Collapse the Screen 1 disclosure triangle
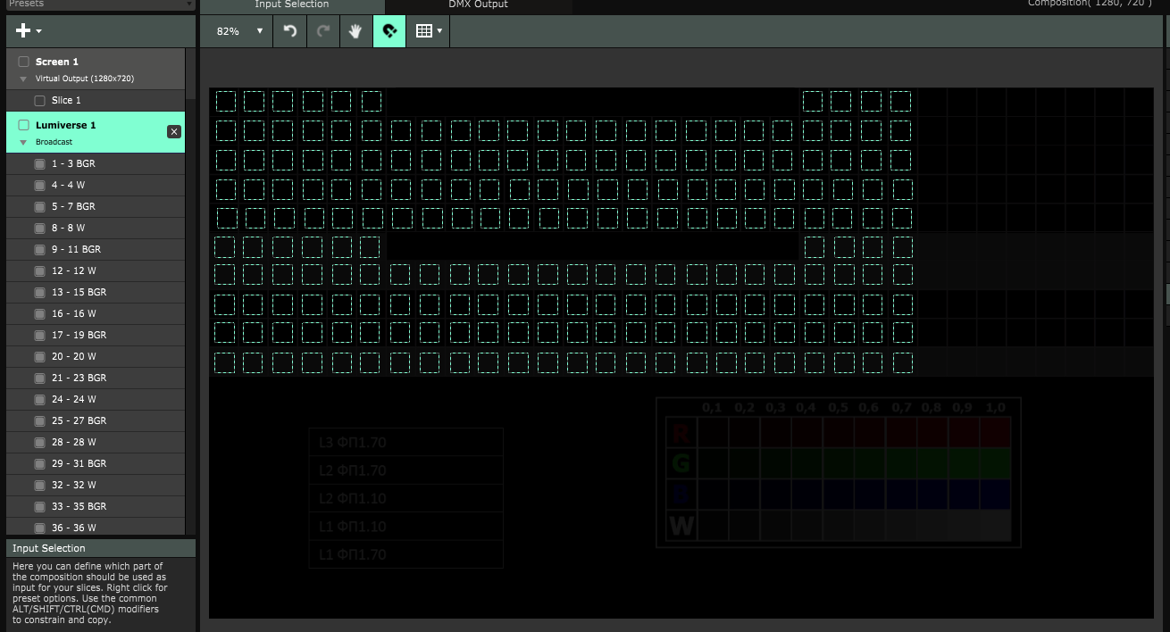 pyautogui.click(x=23, y=79)
